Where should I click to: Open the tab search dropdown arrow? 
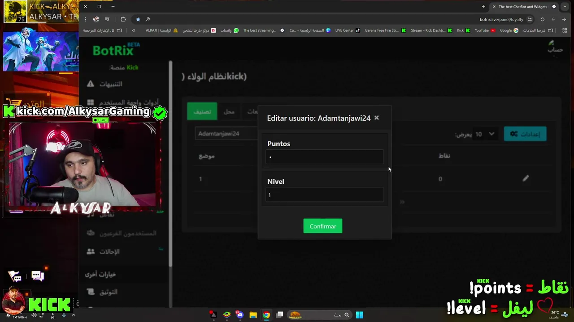click(565, 7)
